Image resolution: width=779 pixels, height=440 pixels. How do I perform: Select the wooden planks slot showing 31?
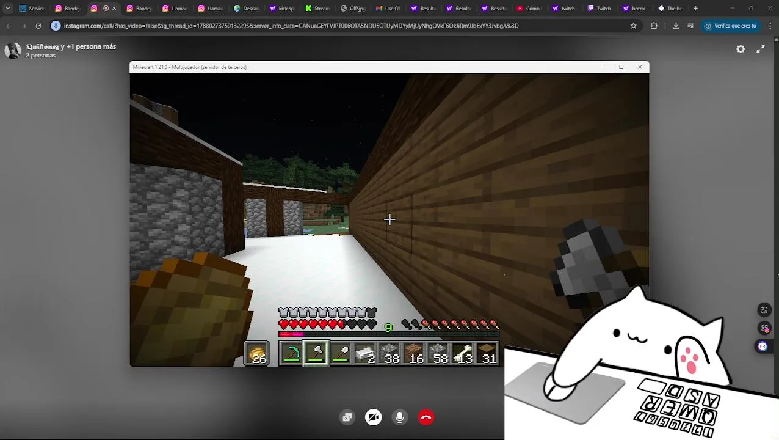click(487, 354)
